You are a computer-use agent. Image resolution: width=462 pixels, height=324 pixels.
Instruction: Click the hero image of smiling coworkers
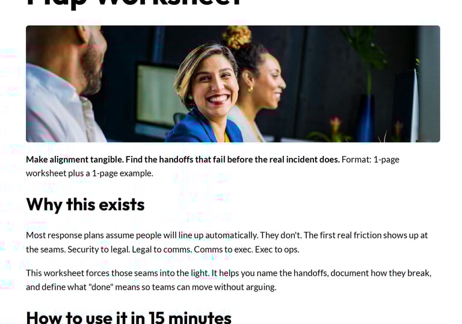point(233,84)
